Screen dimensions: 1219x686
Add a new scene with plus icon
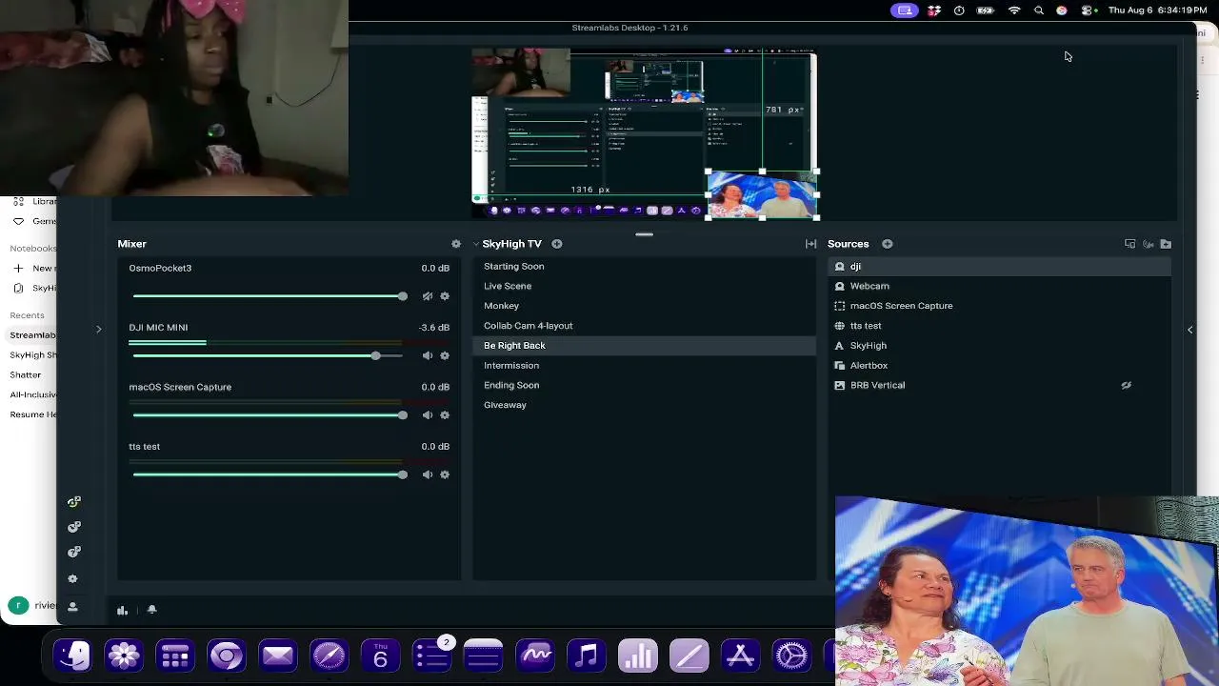point(557,244)
